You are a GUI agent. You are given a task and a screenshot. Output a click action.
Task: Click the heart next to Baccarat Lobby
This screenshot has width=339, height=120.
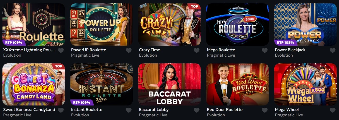[x=197, y=110]
